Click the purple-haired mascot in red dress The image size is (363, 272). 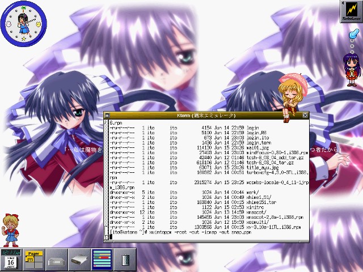click(x=352, y=70)
